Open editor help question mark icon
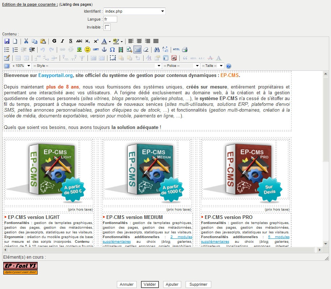 click(229, 66)
